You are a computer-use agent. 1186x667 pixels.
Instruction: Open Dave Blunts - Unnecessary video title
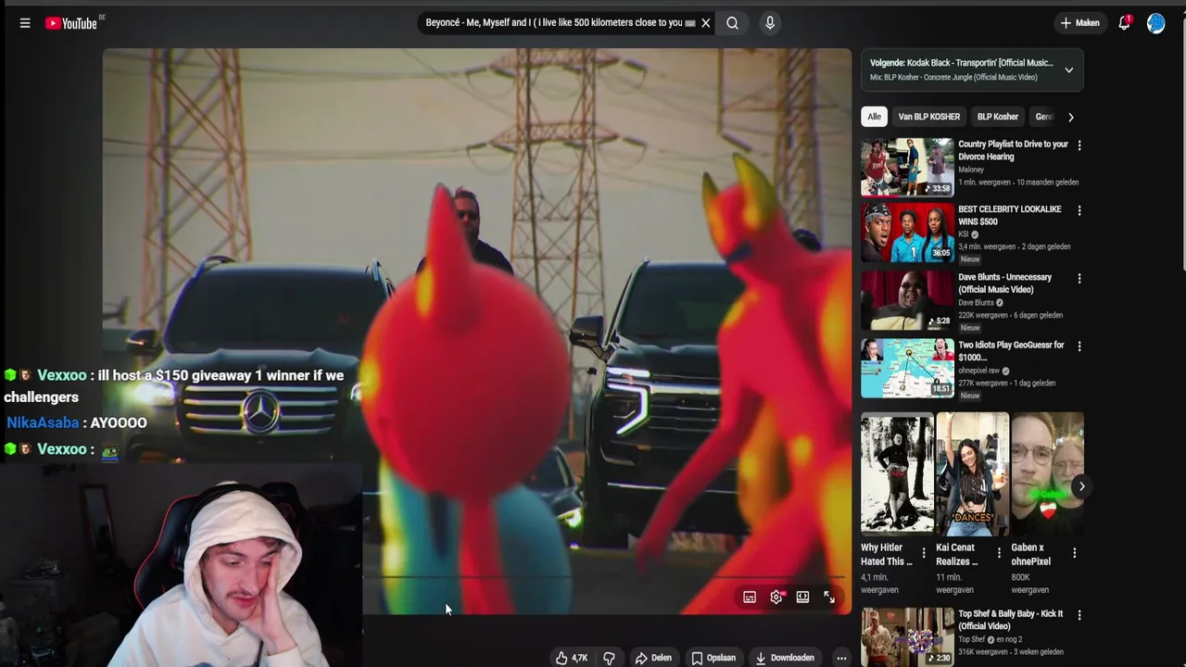1005,283
